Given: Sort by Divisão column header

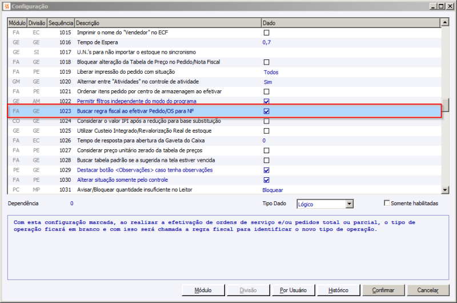Looking at the screenshot, I should click(x=37, y=23).
